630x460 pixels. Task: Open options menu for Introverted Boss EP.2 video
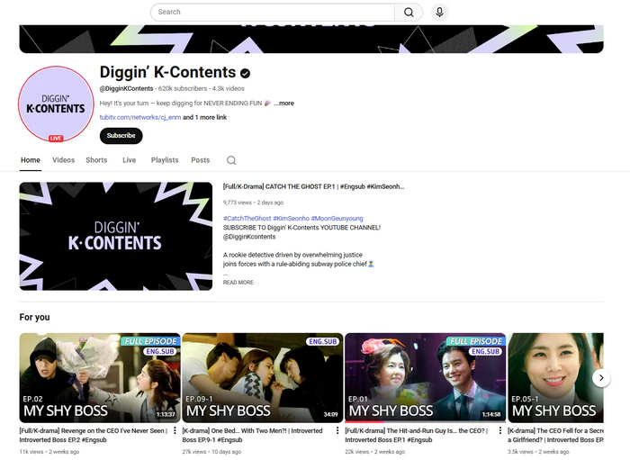click(175, 430)
